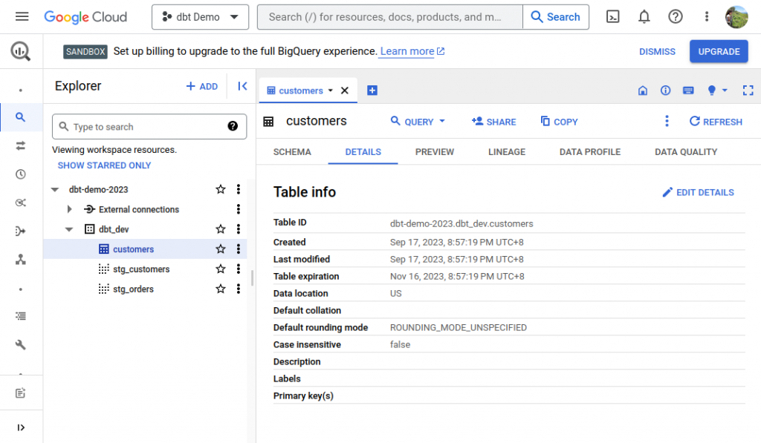Expand the left navigation sidebar arrow
Image resolution: width=761 pixels, height=443 pixels.
20,427
